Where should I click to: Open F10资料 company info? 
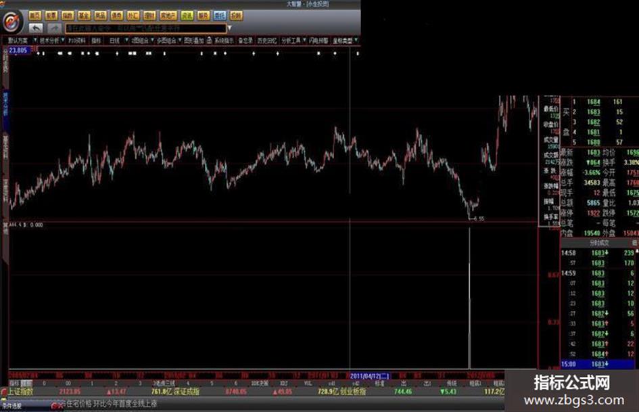[76, 41]
